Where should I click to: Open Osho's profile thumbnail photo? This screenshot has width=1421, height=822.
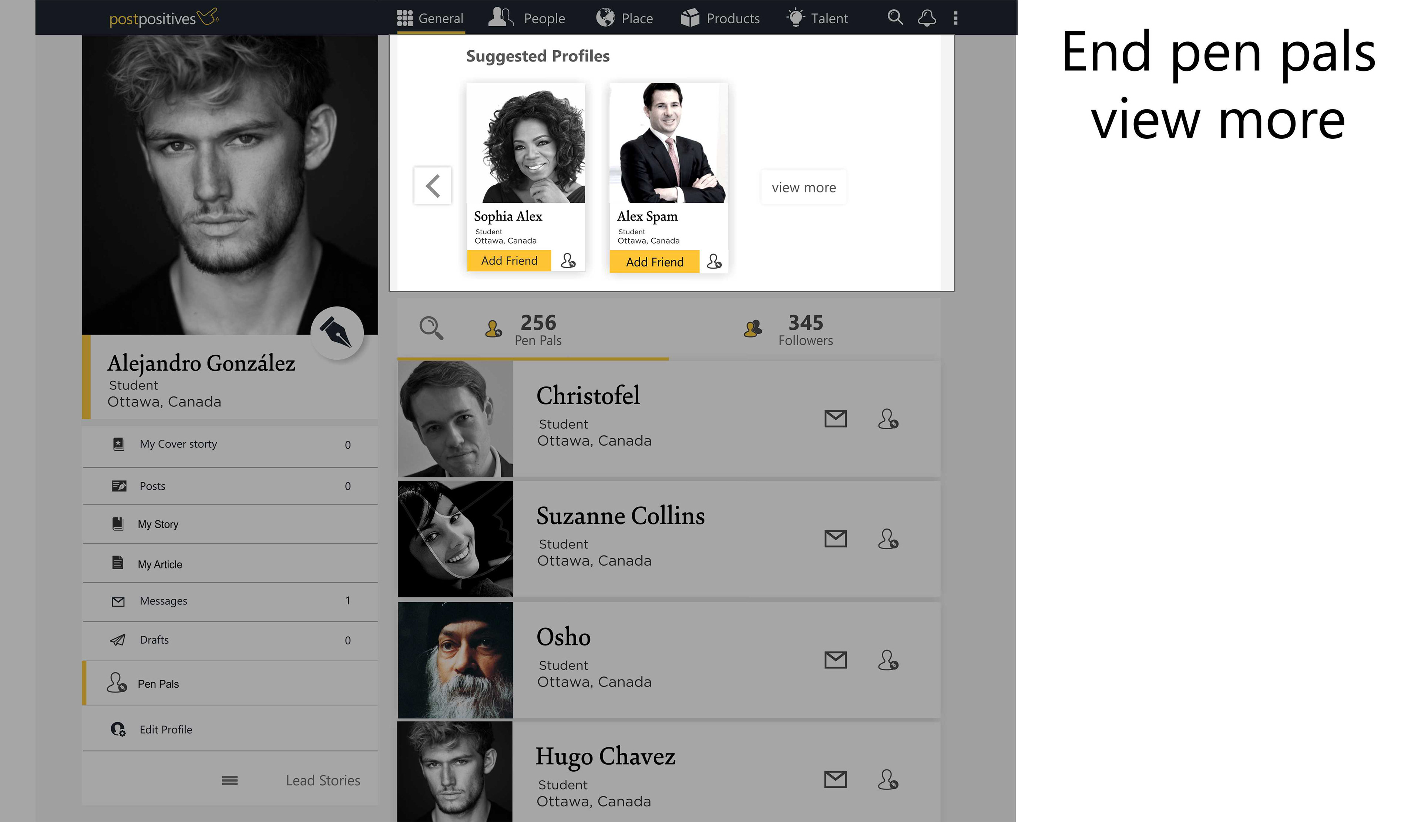pyautogui.click(x=456, y=660)
